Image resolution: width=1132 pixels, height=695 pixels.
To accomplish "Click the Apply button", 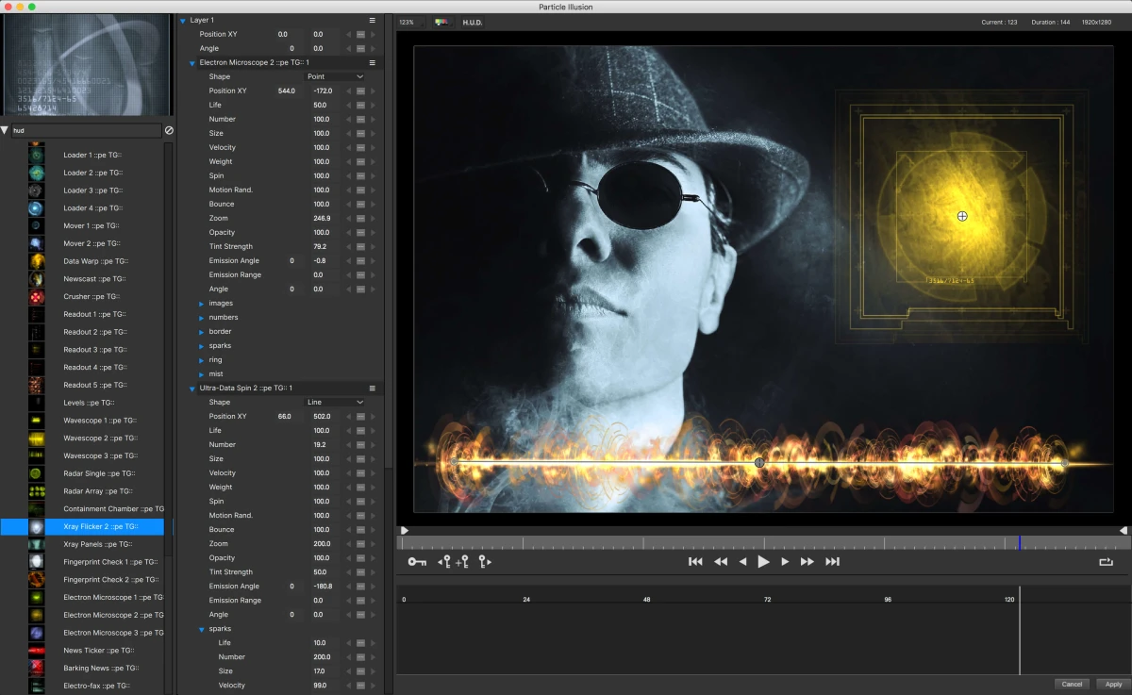I will [x=1113, y=684].
